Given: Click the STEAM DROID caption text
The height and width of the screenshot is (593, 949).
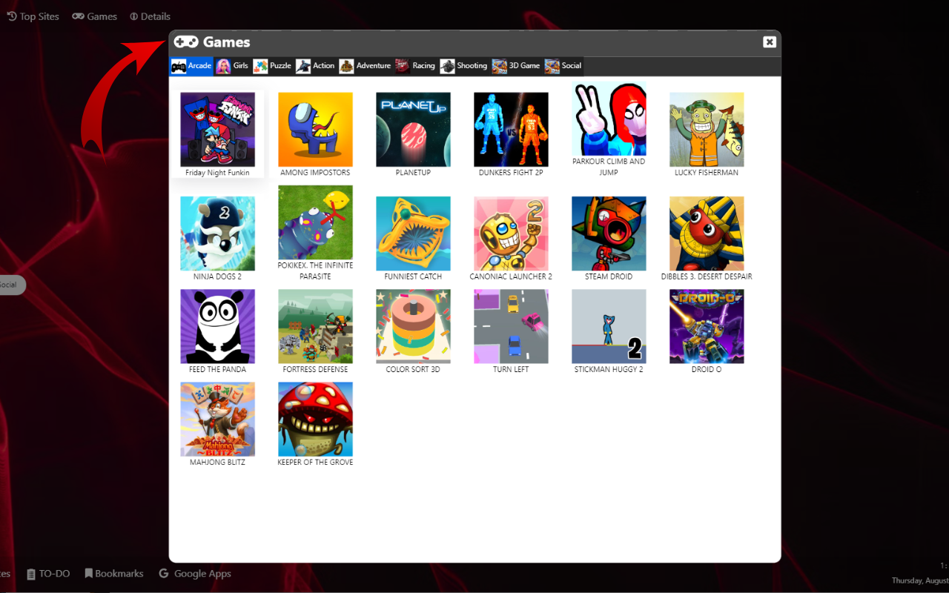Looking at the screenshot, I should pos(609,276).
